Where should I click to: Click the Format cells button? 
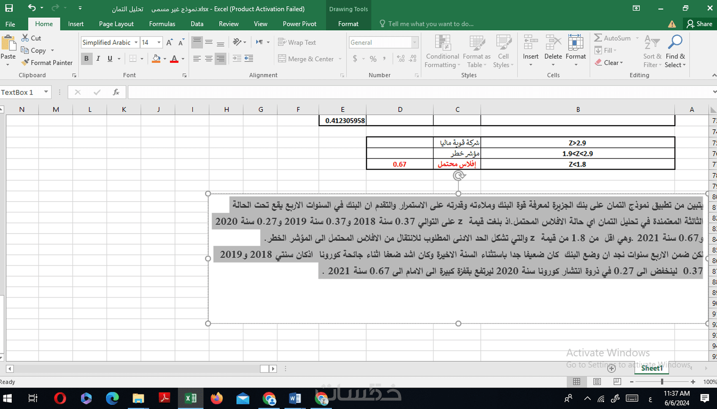576,51
